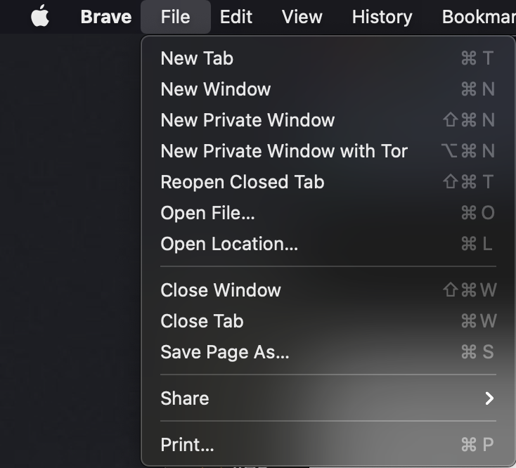This screenshot has height=468, width=516.
Task: Select Print… menu item
Action: [x=328, y=445]
